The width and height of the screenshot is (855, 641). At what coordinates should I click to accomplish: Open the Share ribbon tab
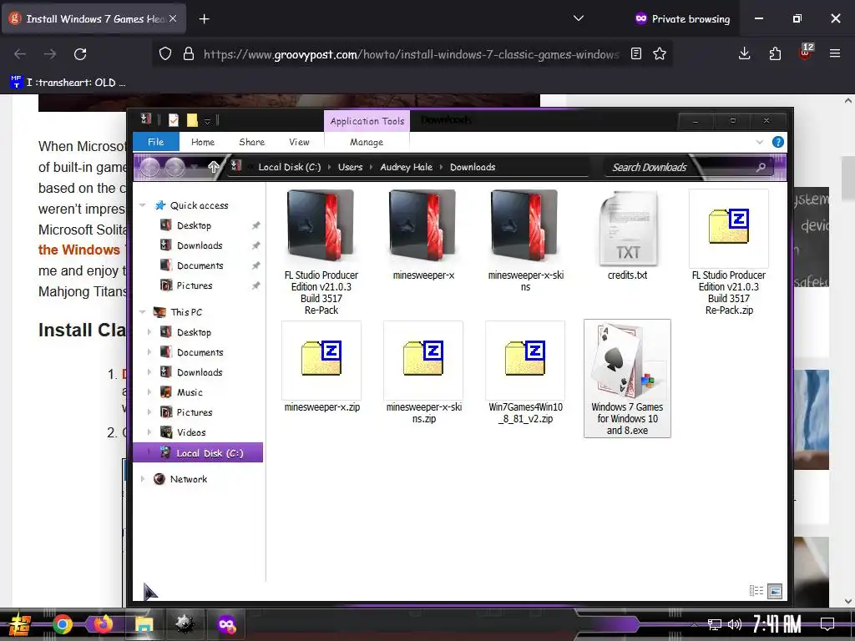(252, 142)
